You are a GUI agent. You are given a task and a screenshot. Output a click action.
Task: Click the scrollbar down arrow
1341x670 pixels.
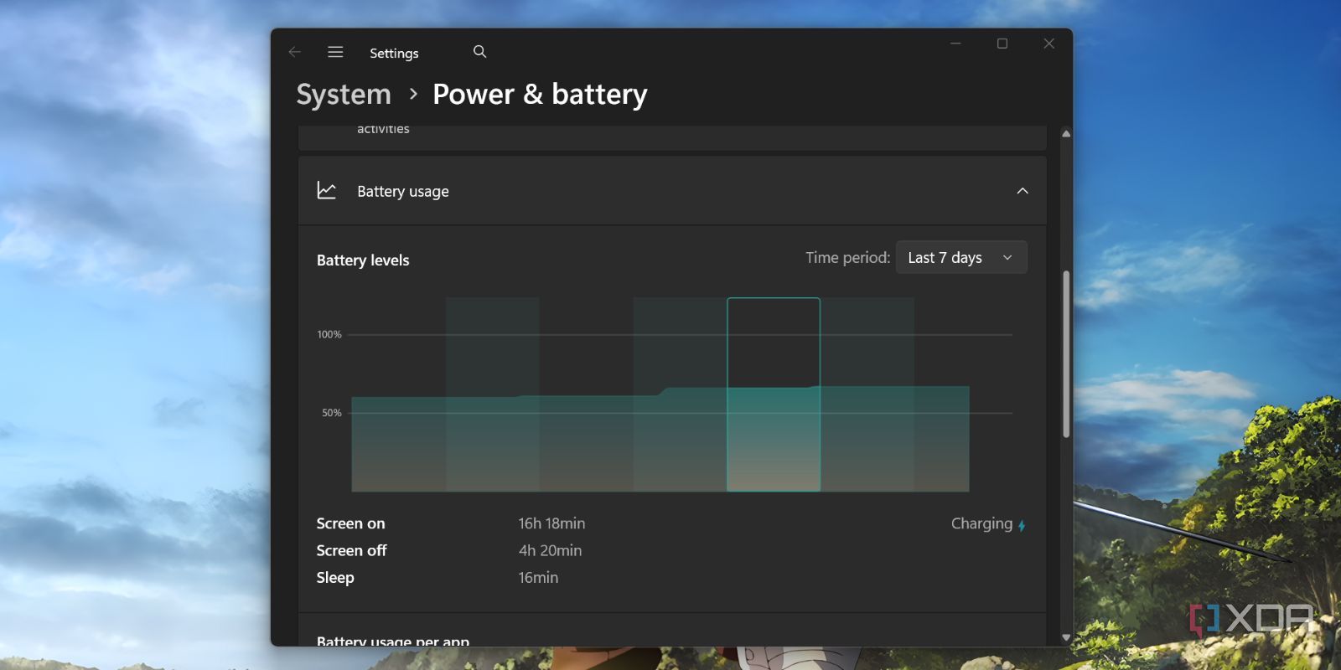[x=1066, y=637]
